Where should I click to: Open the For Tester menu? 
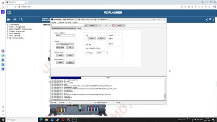68,22
